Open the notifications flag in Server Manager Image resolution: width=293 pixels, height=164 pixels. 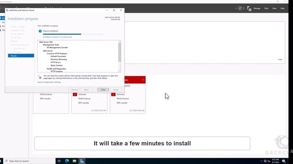pyautogui.click(x=249, y=8)
